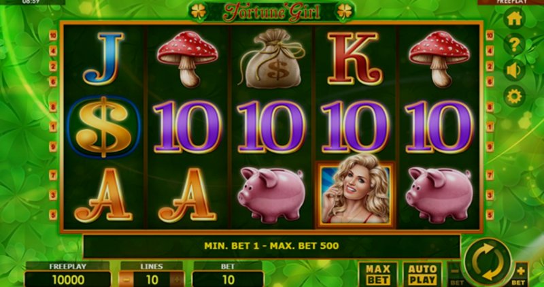Start Auto Play mode

pos(422,274)
